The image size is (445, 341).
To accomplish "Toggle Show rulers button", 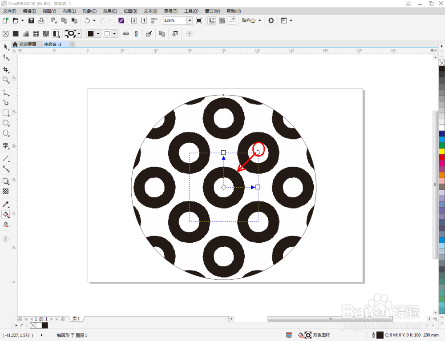I will coord(211,20).
